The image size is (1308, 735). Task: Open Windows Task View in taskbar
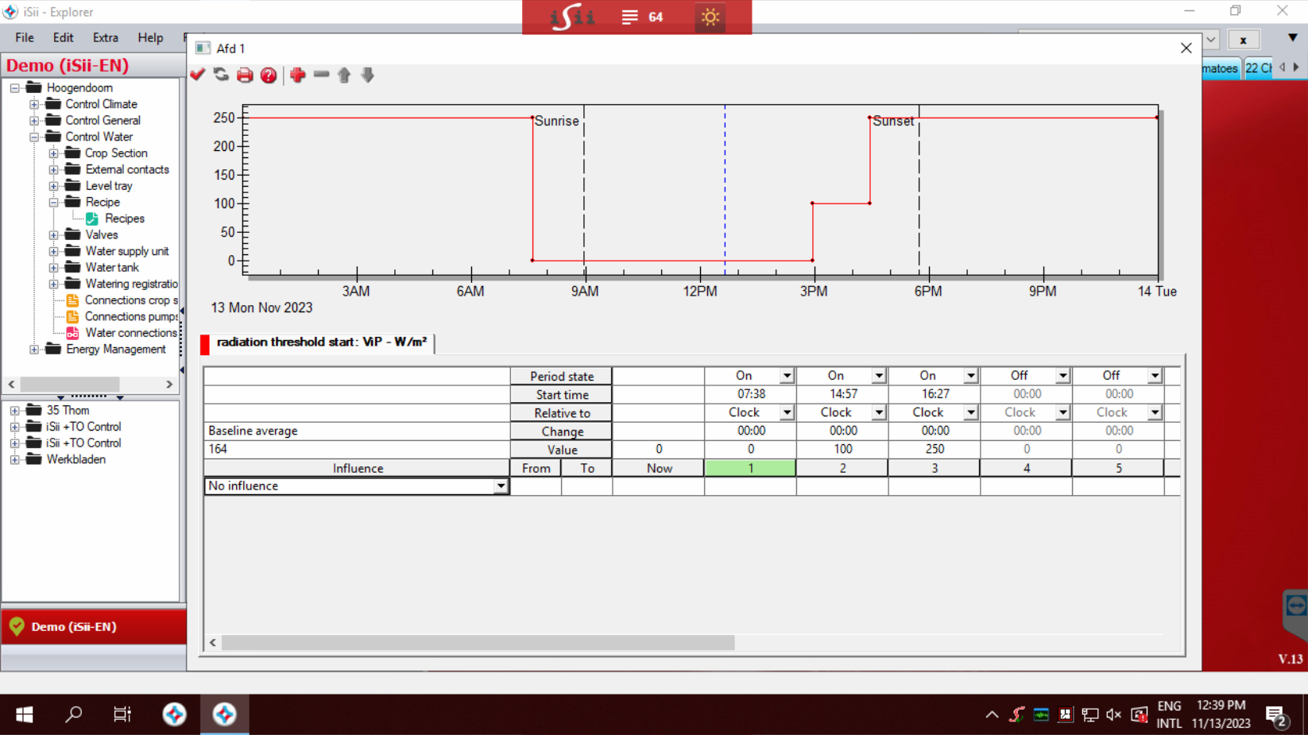click(x=122, y=714)
